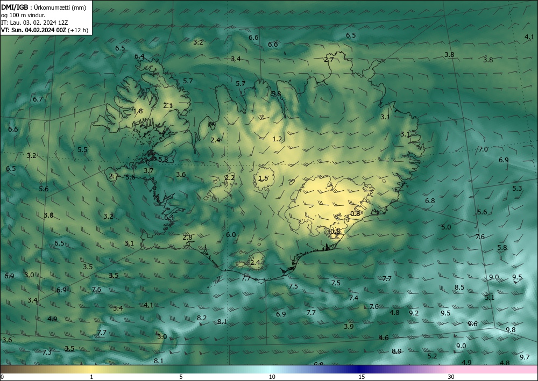This screenshot has height=381, width=538.
Task: Click the 5.5 value west of Breiðafjörður
Action: coord(82,150)
